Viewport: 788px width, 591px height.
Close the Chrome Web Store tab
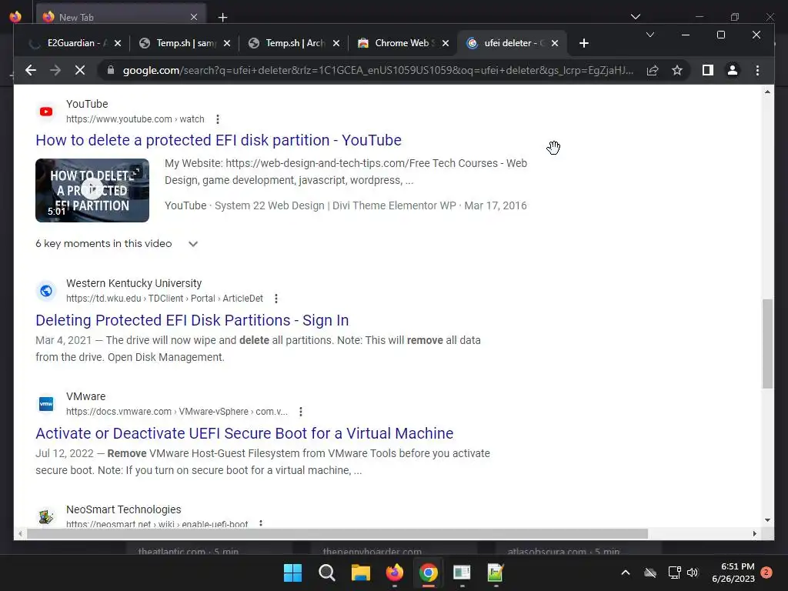click(446, 43)
